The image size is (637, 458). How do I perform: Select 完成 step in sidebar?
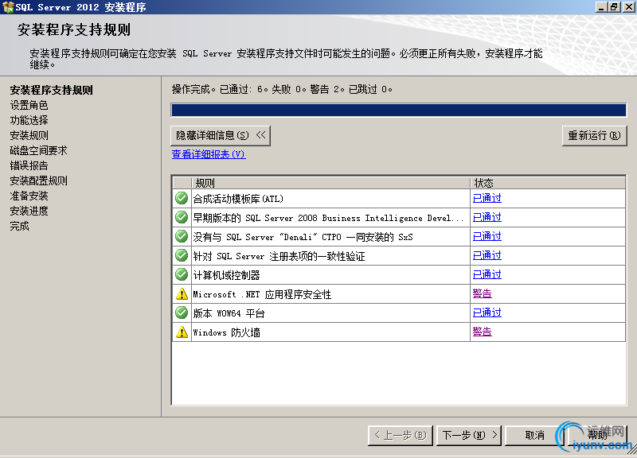19,226
